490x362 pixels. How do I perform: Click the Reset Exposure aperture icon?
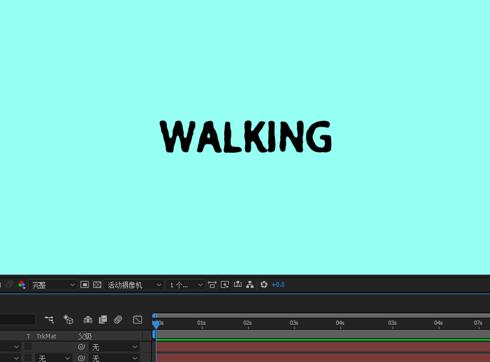[x=264, y=284]
